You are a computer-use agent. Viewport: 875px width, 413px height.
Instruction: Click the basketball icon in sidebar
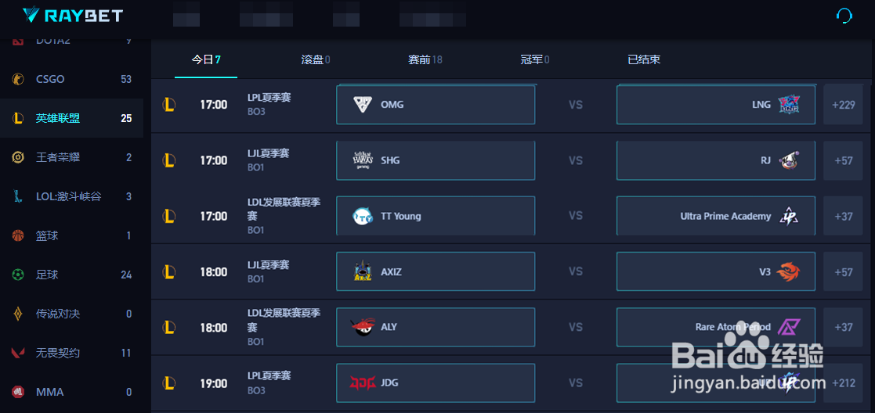point(17,235)
